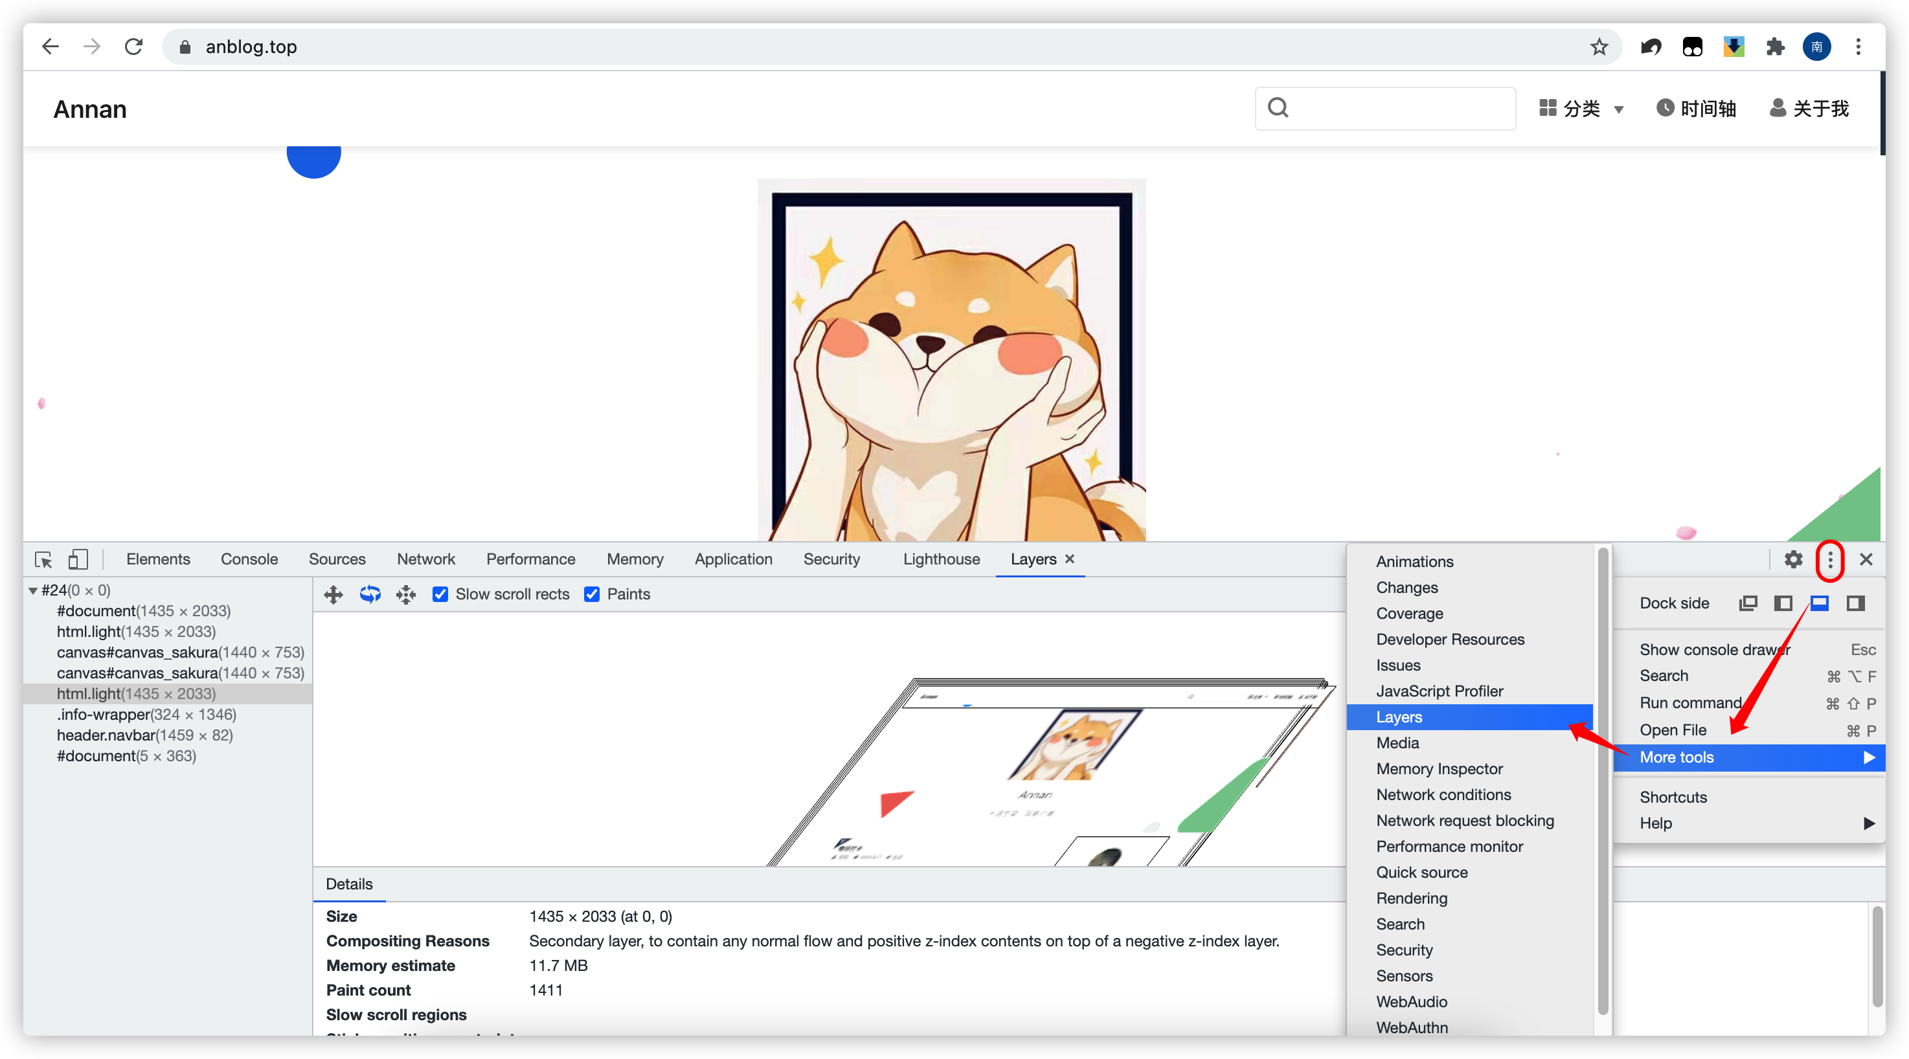Open DevTools settings gear

point(1792,559)
